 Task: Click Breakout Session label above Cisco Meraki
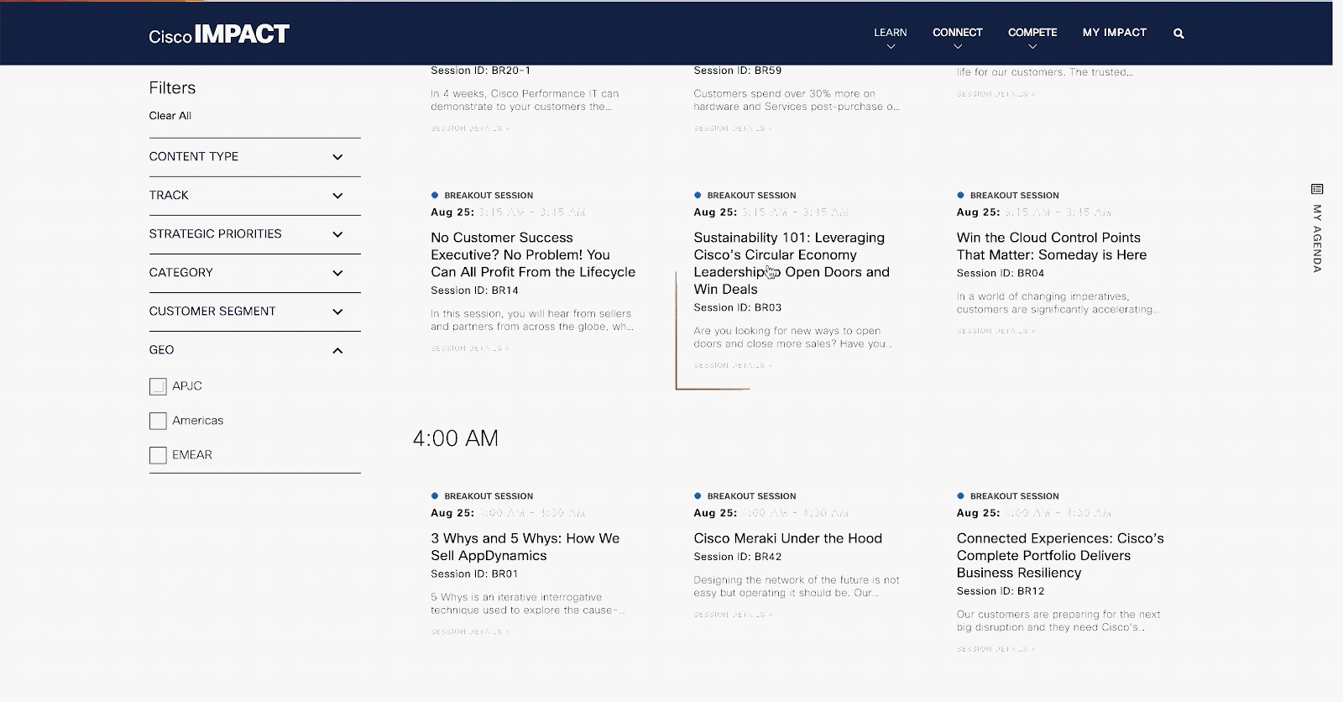(x=751, y=496)
